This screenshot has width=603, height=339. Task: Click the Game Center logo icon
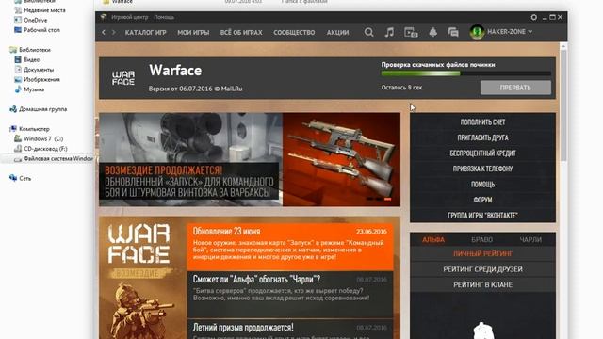click(x=104, y=17)
